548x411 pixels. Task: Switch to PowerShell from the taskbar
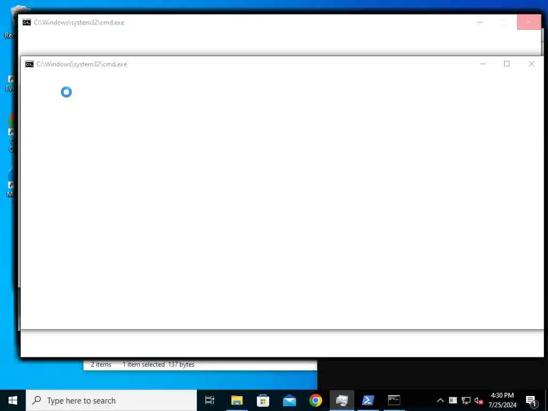[x=368, y=400]
